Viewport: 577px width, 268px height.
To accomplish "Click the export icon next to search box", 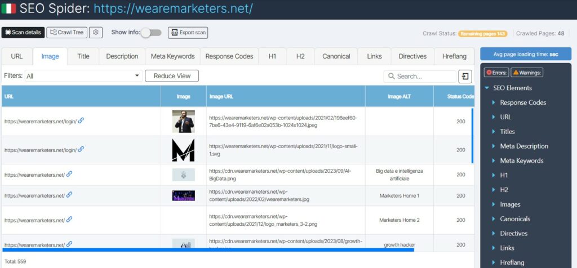I will click(x=465, y=76).
